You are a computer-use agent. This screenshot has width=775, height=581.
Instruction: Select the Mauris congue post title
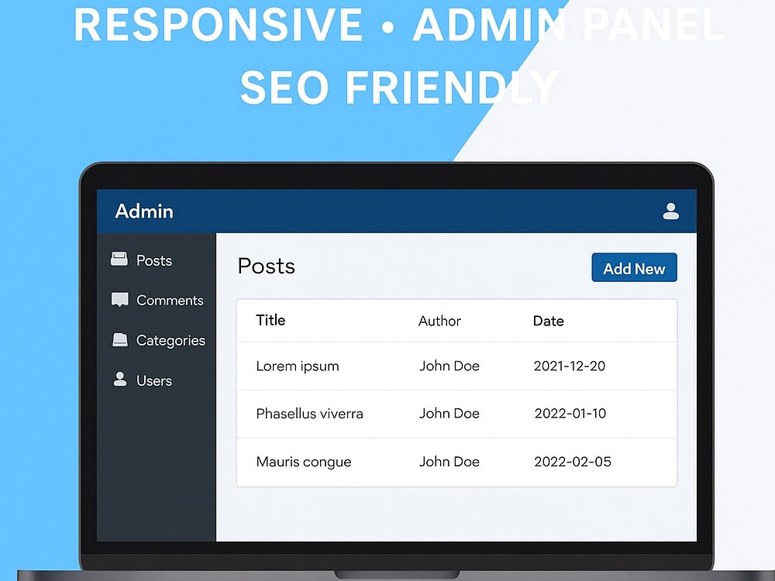304,462
